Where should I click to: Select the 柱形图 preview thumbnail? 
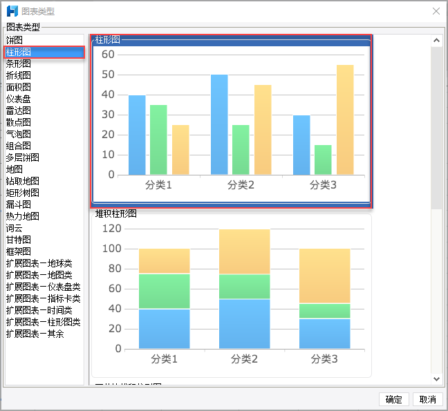(232, 122)
